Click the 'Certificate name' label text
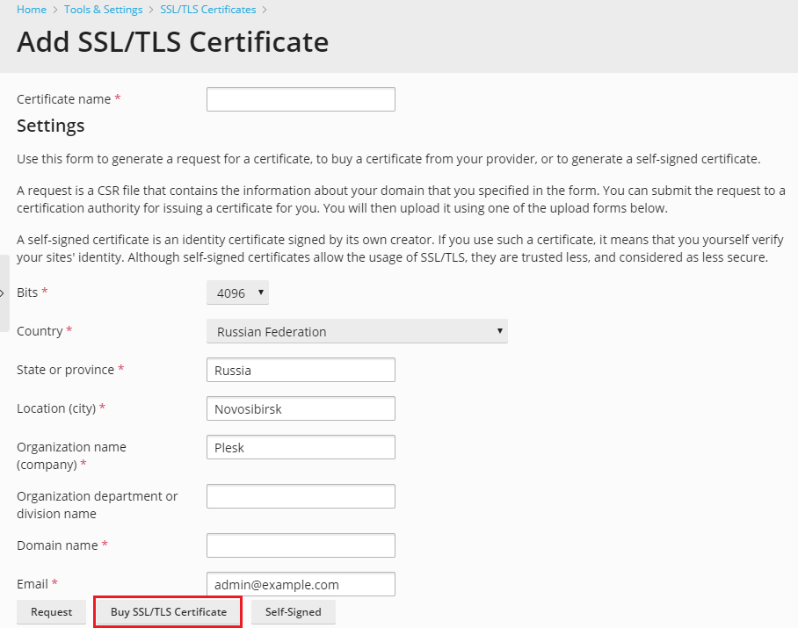 pos(64,99)
